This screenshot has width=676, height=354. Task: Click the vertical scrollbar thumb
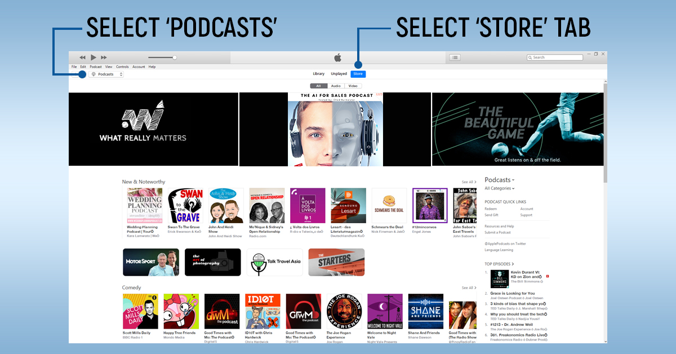pyautogui.click(x=606, y=132)
